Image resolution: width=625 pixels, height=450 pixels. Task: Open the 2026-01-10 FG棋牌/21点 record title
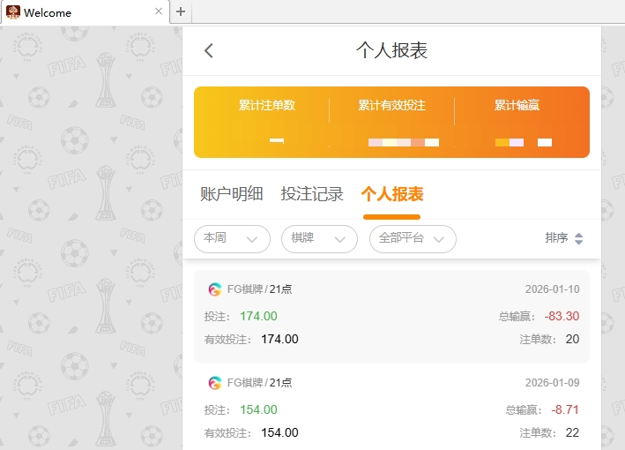pyautogui.click(x=259, y=289)
